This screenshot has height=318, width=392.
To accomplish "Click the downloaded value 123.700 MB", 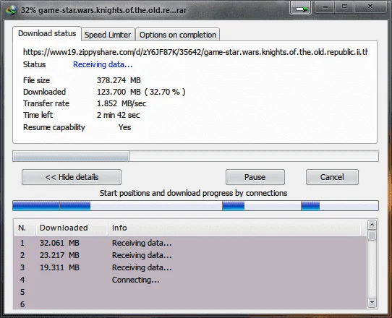I will point(119,92).
